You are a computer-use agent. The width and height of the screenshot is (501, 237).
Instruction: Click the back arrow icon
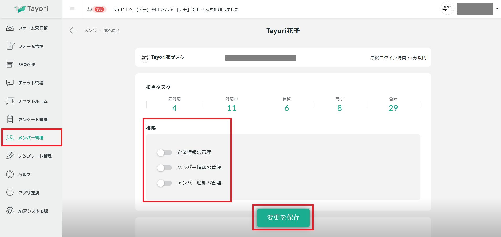tap(73, 30)
